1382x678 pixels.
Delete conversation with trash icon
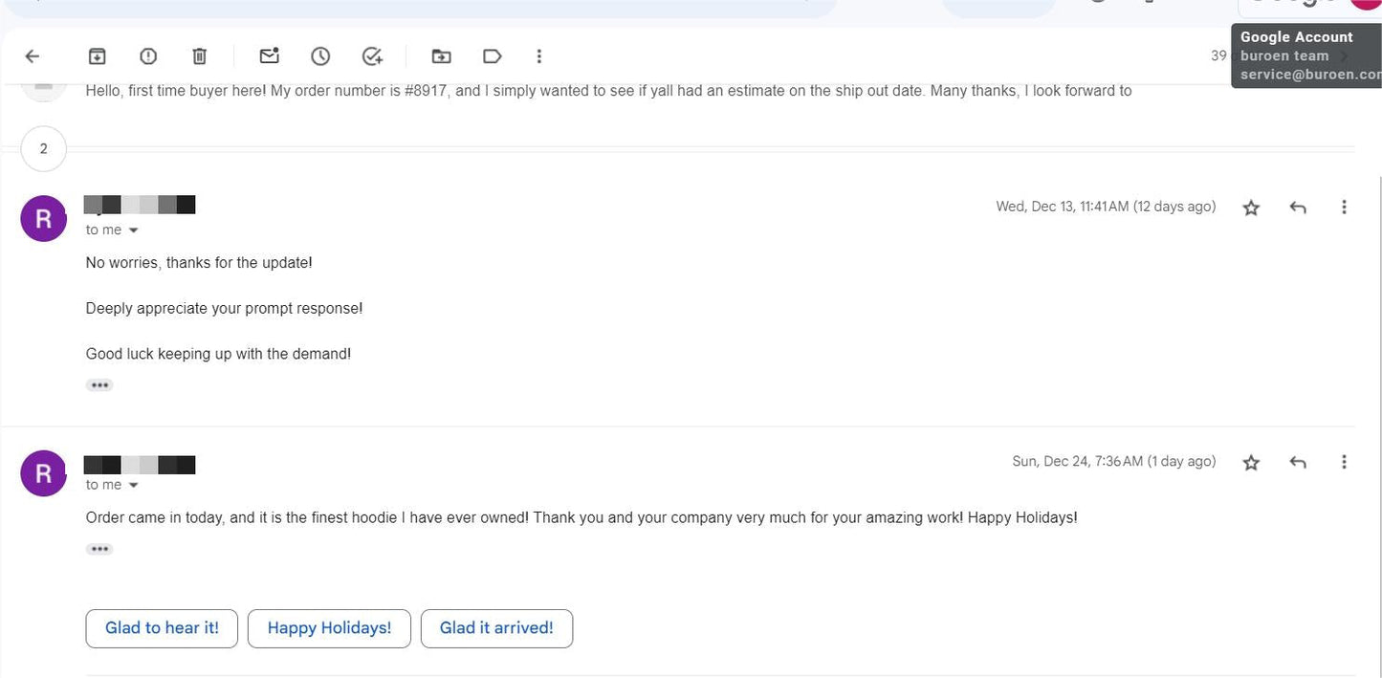click(199, 56)
